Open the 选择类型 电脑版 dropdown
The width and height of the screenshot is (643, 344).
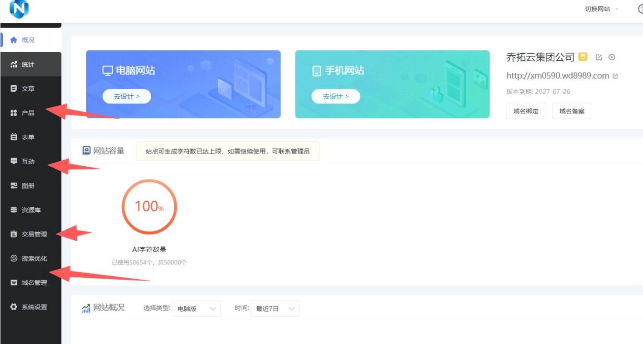click(196, 309)
